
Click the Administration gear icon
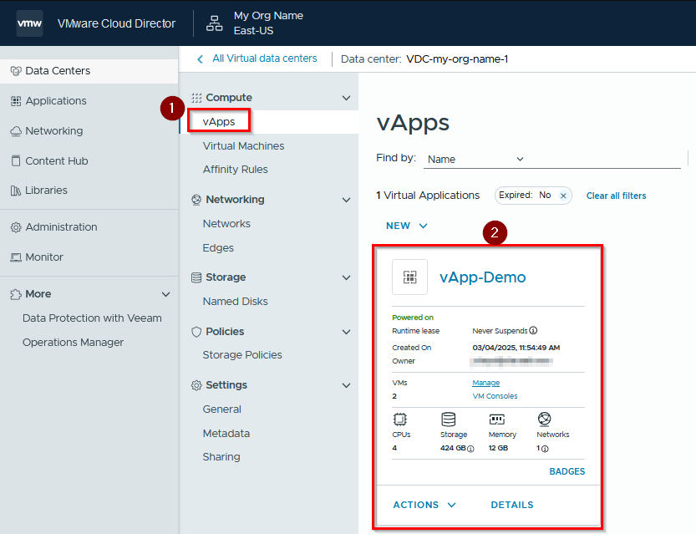(x=16, y=227)
